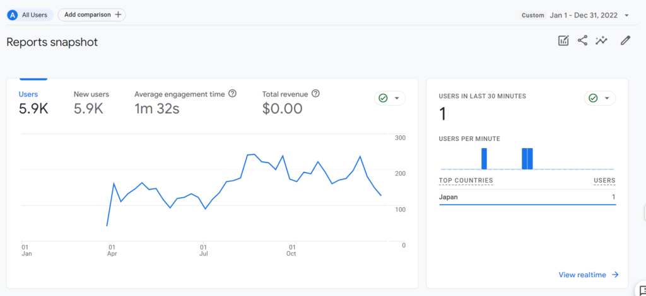The width and height of the screenshot is (646, 296).
Task: Click the share this report icon
Action: [x=582, y=40]
